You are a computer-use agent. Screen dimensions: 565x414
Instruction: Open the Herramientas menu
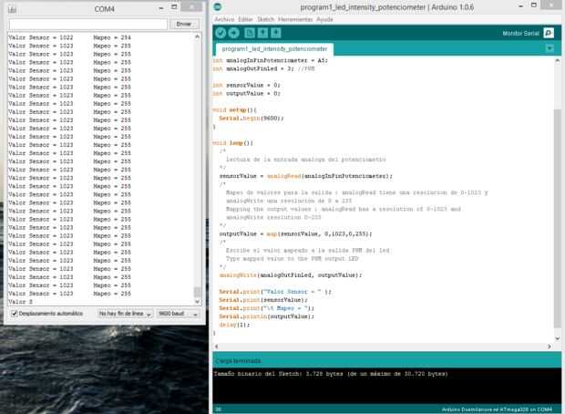click(295, 19)
